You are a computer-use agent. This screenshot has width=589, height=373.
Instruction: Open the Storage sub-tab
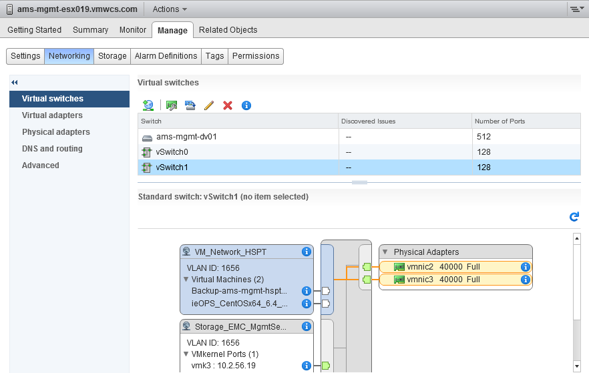[112, 56]
